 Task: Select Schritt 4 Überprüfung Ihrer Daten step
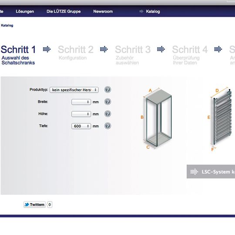pos(190,55)
